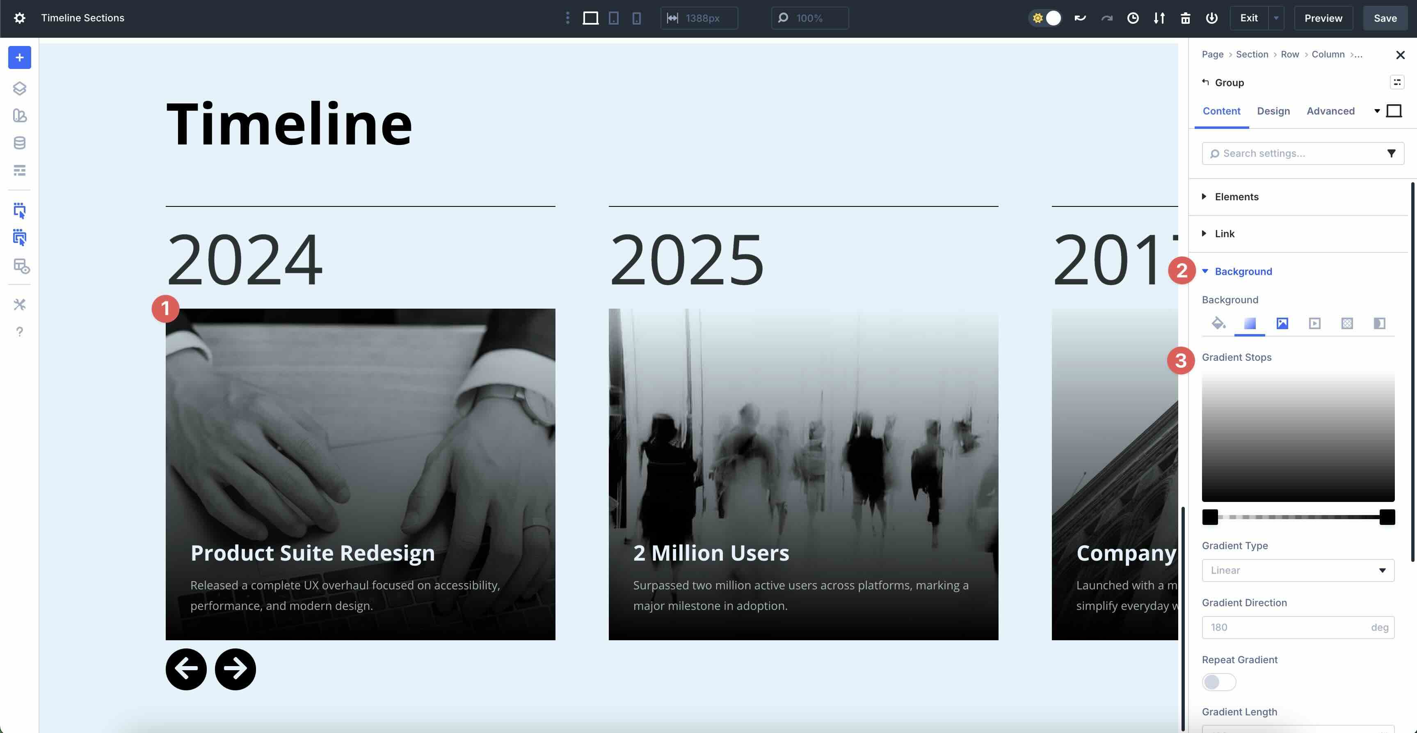Image resolution: width=1417 pixels, height=733 pixels.
Task: Toggle the light/dark mode switch
Action: (x=1045, y=18)
